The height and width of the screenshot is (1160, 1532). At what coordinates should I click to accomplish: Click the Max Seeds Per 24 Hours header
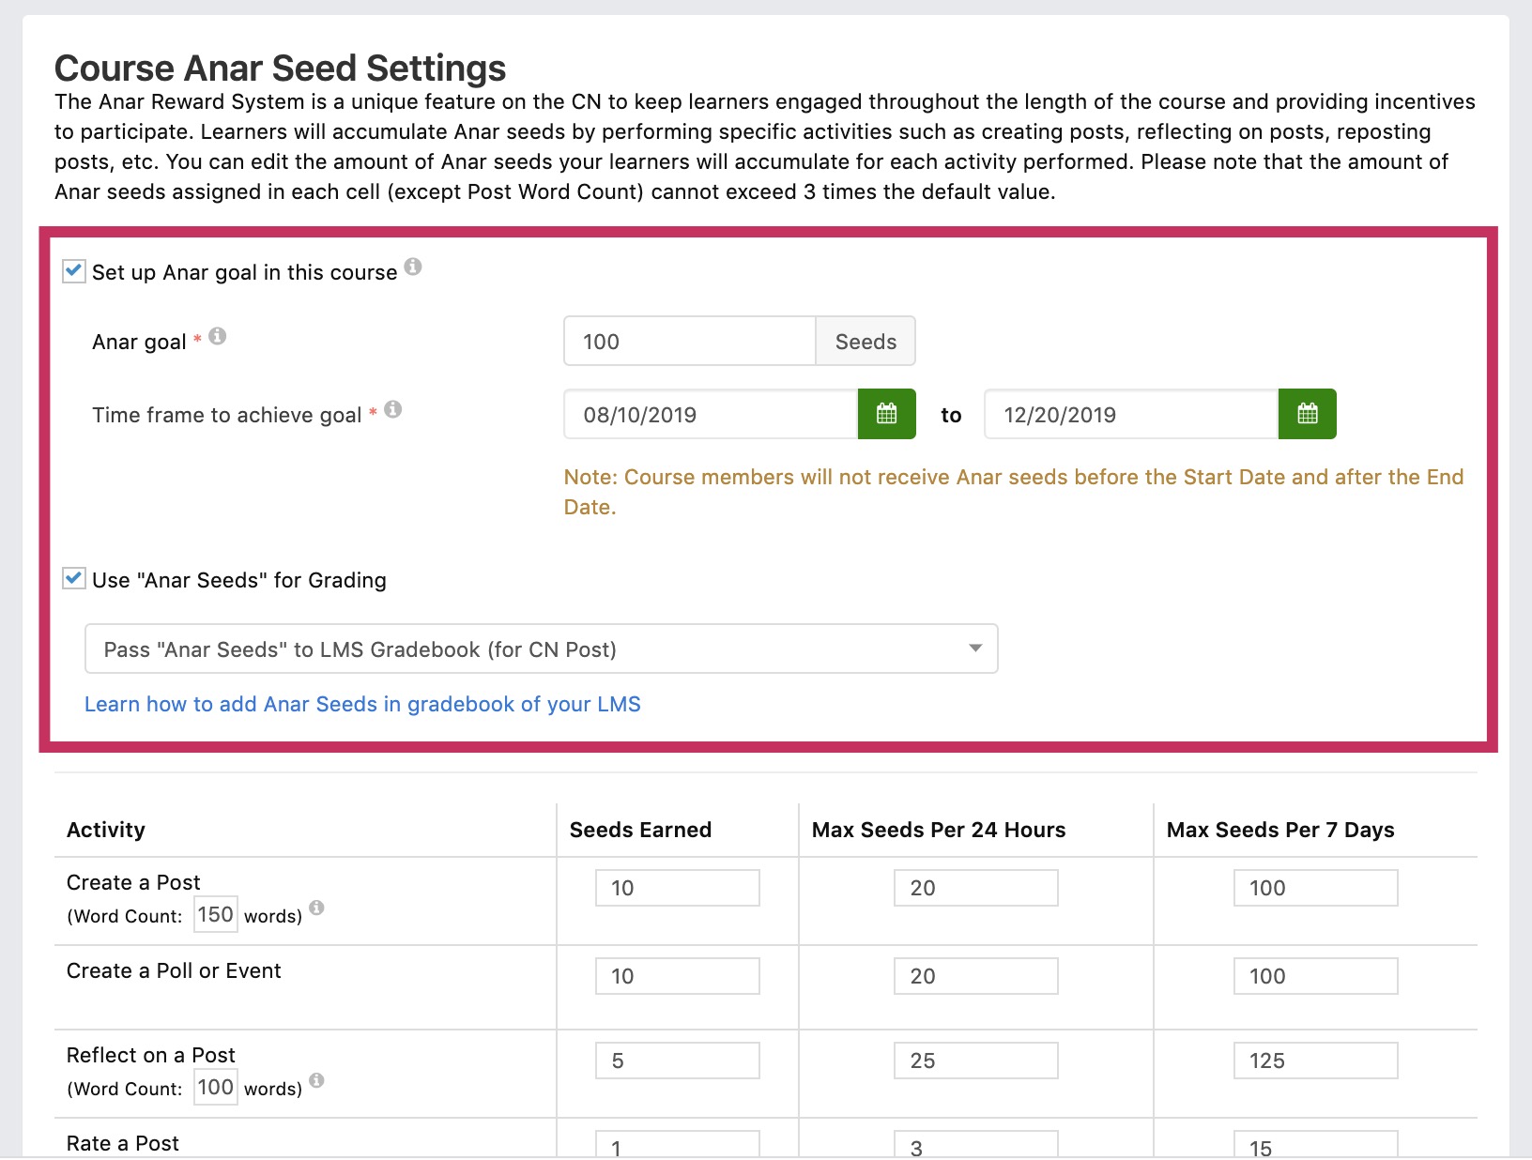pos(939,830)
